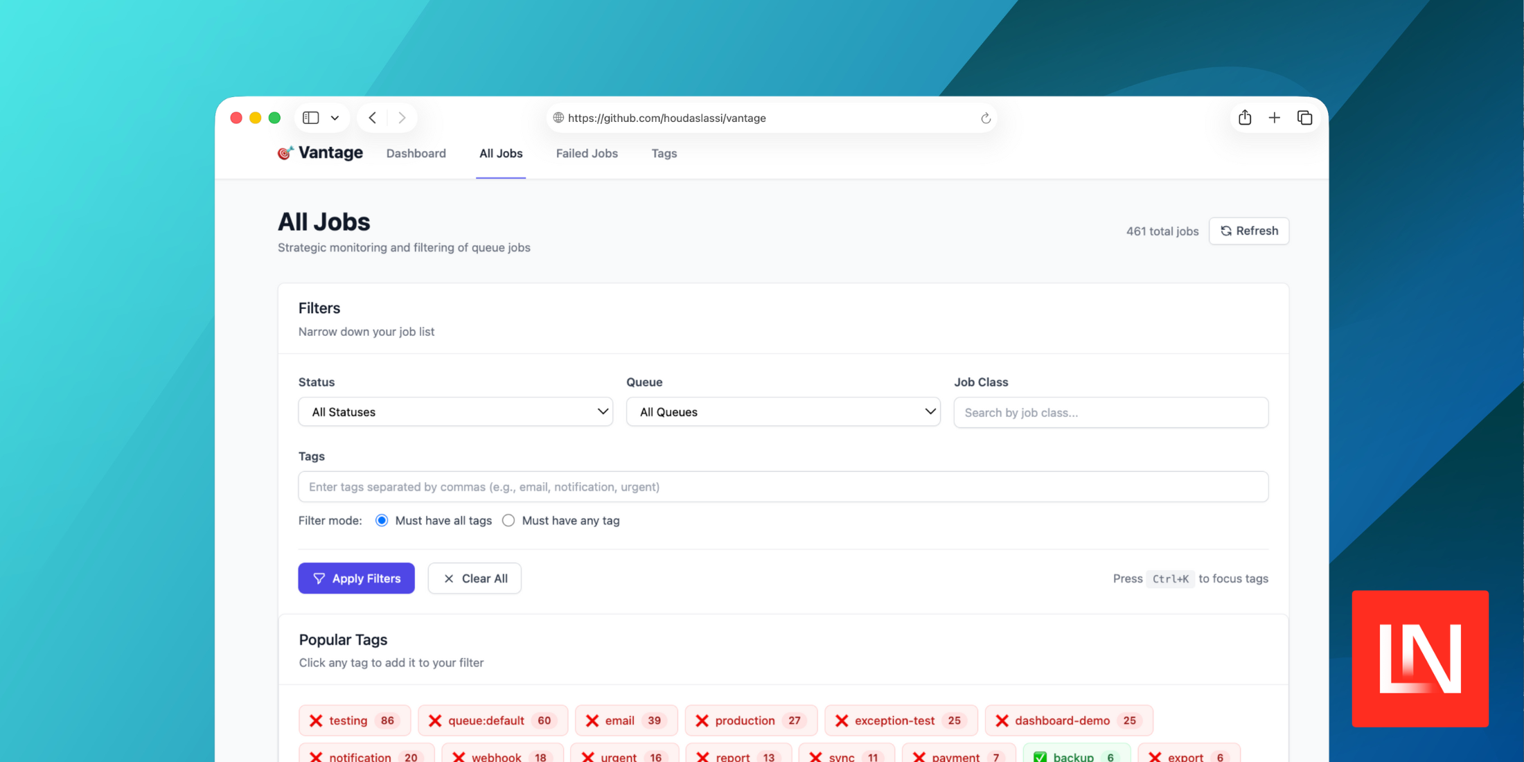Screen dimensions: 1524x762
Task: Focus the tags input field
Action: click(x=783, y=486)
